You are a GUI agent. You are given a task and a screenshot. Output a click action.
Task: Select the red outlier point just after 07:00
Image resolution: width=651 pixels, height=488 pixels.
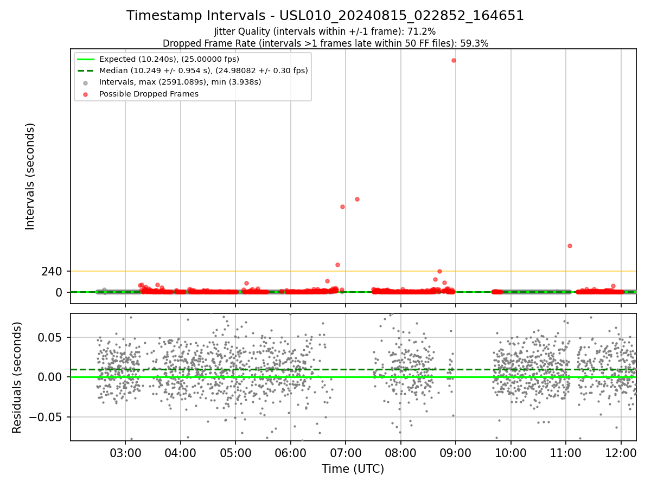357,199
